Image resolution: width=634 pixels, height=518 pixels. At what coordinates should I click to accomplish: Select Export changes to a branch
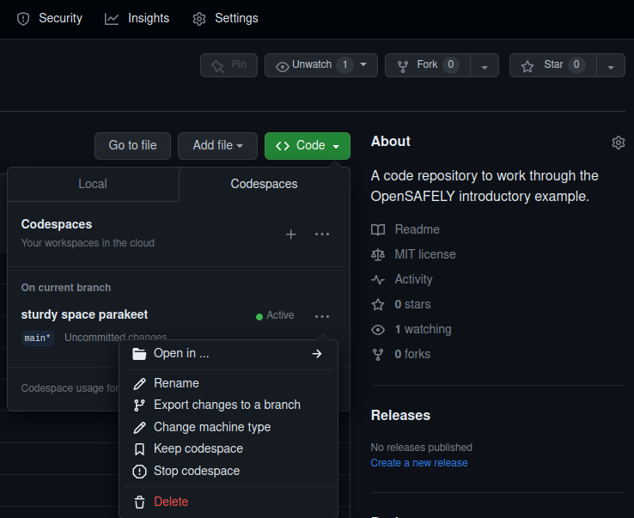pyautogui.click(x=227, y=405)
